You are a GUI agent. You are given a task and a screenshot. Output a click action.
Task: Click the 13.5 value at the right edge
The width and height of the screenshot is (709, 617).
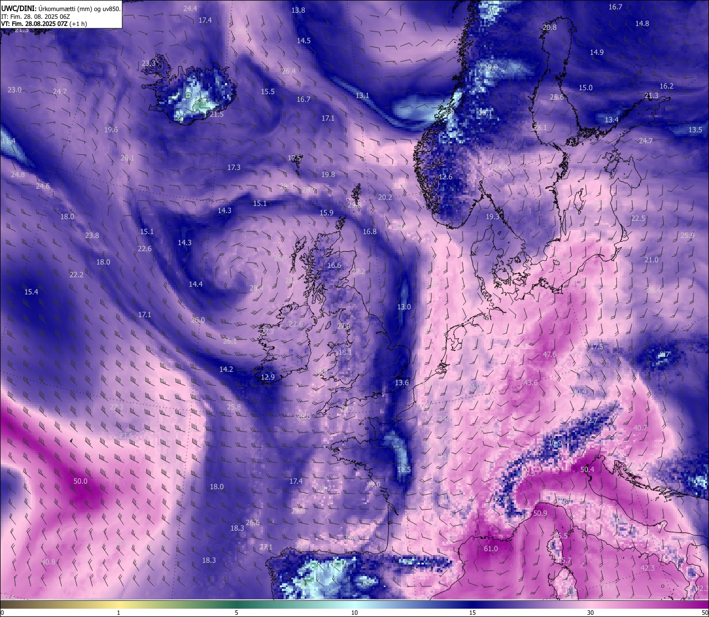point(695,129)
